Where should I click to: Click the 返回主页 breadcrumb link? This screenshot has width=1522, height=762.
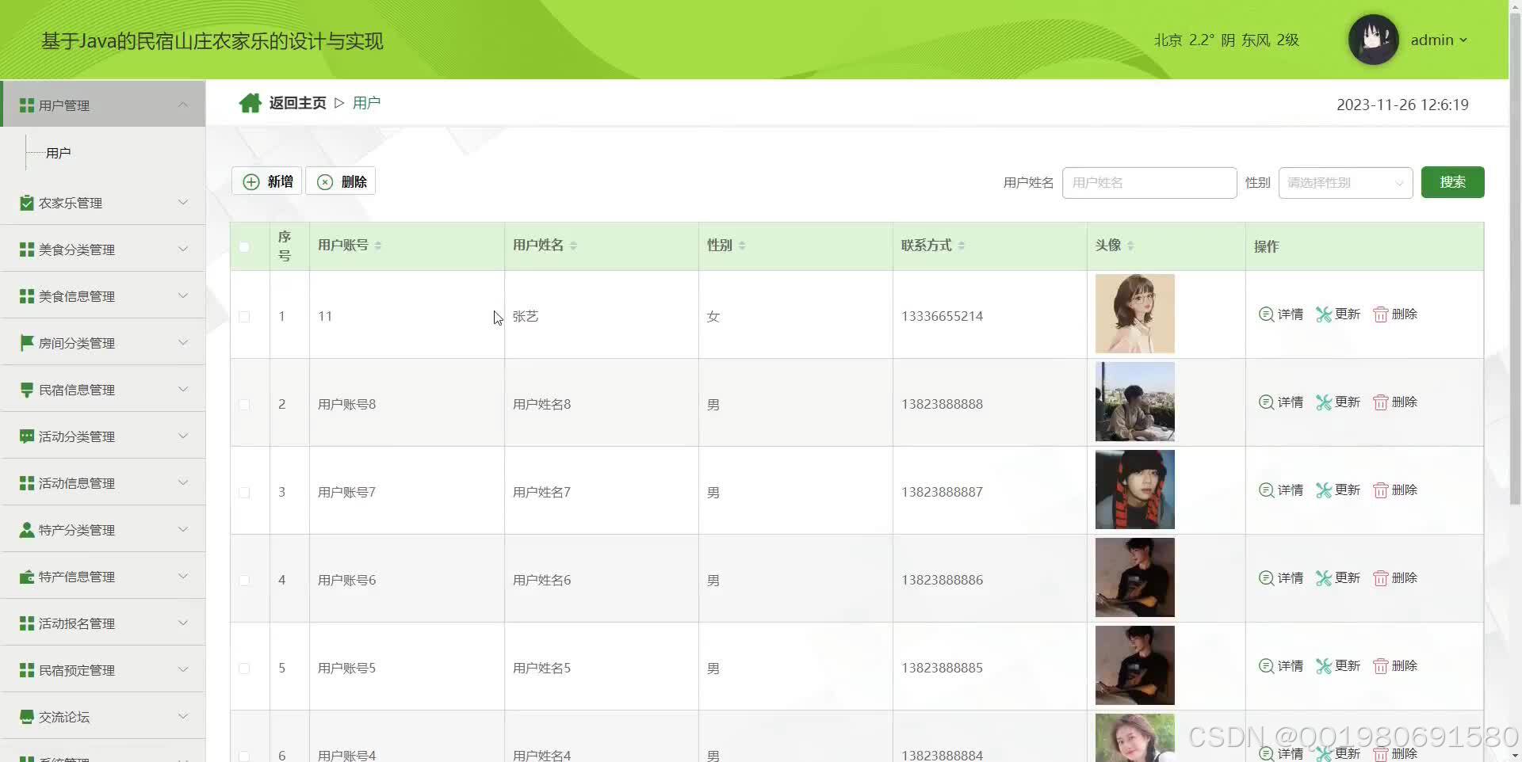coord(297,103)
